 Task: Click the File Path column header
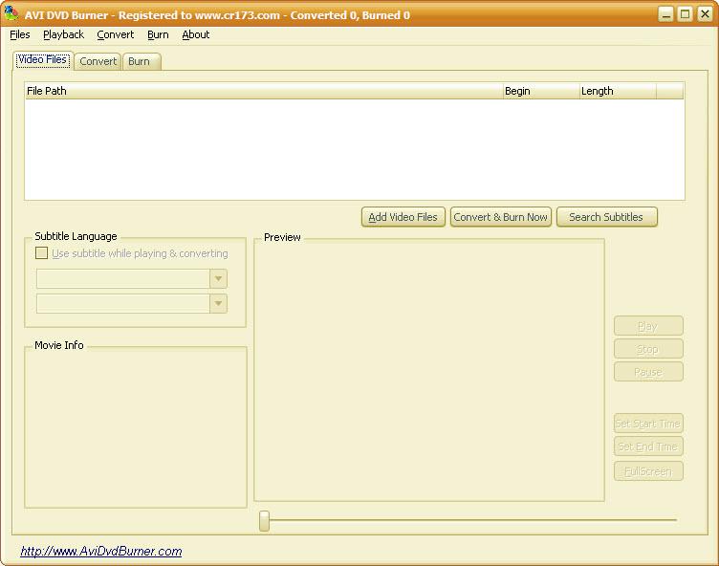click(264, 91)
